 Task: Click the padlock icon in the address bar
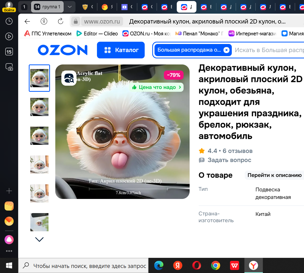pos(75,21)
